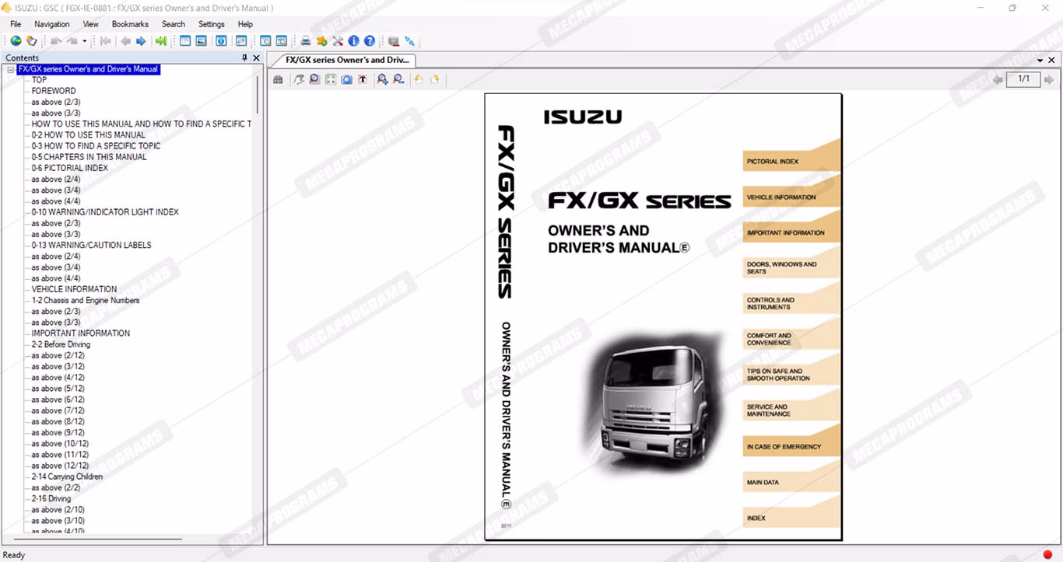Select the text tool 'T' icon

tap(363, 79)
